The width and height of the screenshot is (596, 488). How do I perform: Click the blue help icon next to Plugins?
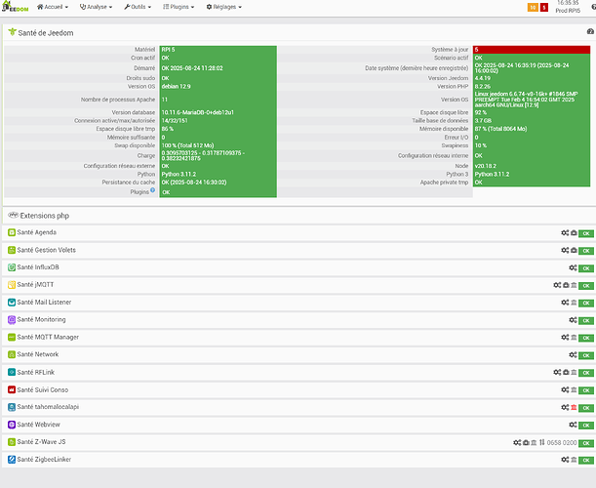tap(152, 190)
